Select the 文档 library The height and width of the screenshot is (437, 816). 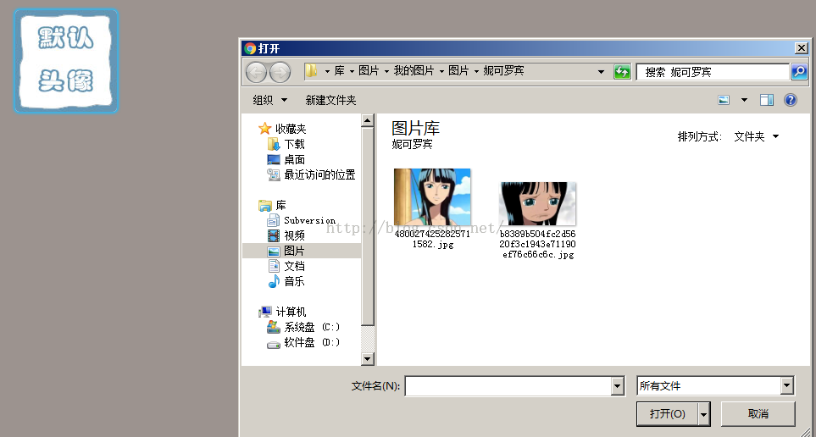(x=295, y=267)
